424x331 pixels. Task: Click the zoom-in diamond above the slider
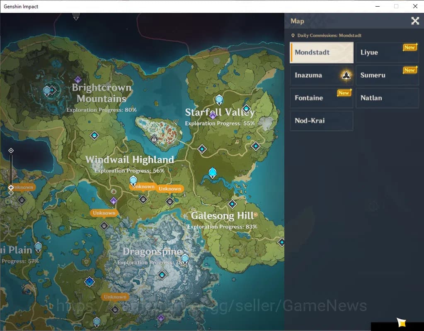(x=11, y=150)
